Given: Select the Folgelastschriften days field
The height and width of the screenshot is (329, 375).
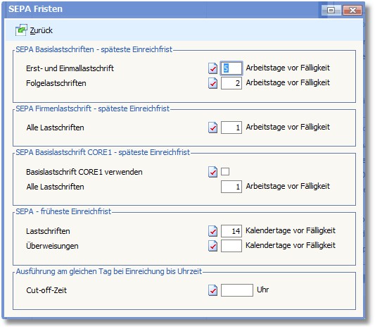Looking at the screenshot, I should pos(231,83).
